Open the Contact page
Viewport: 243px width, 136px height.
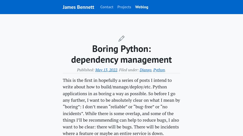107,7
